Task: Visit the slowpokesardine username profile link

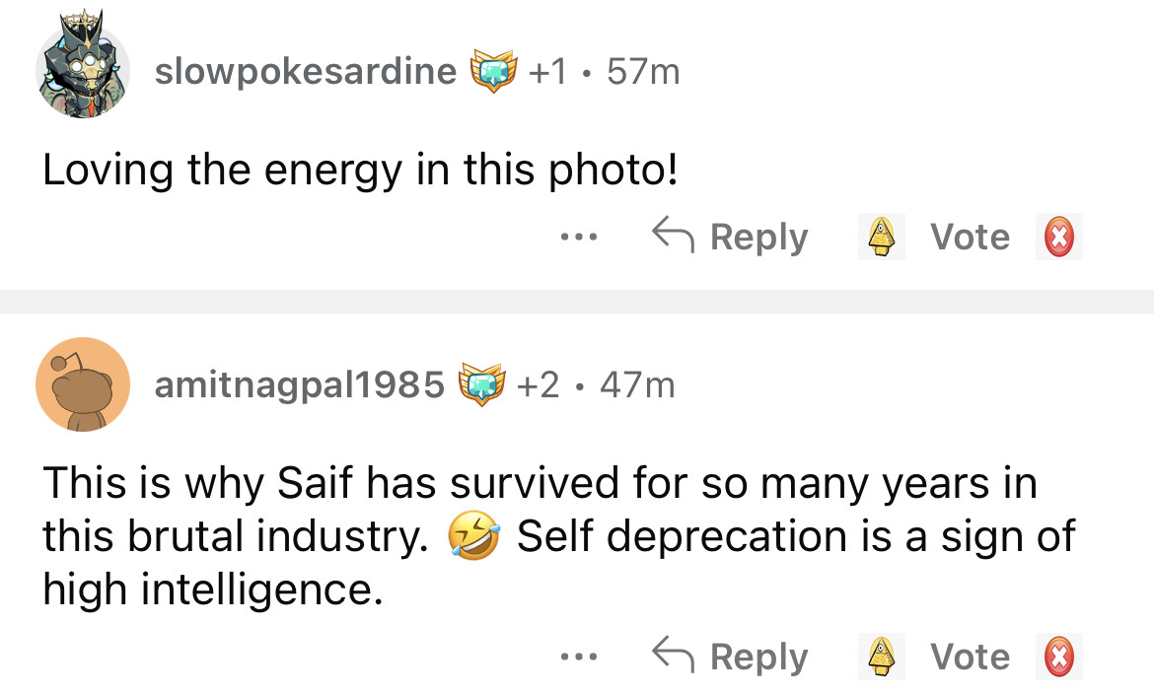Action: (x=306, y=71)
